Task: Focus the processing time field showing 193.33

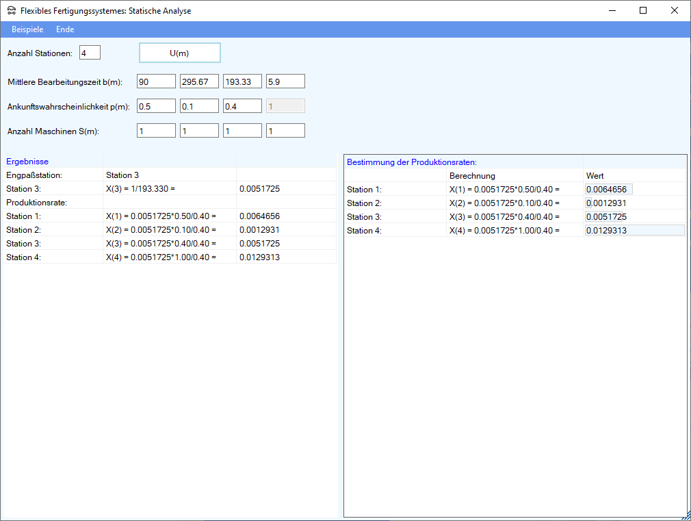Action: [242, 81]
